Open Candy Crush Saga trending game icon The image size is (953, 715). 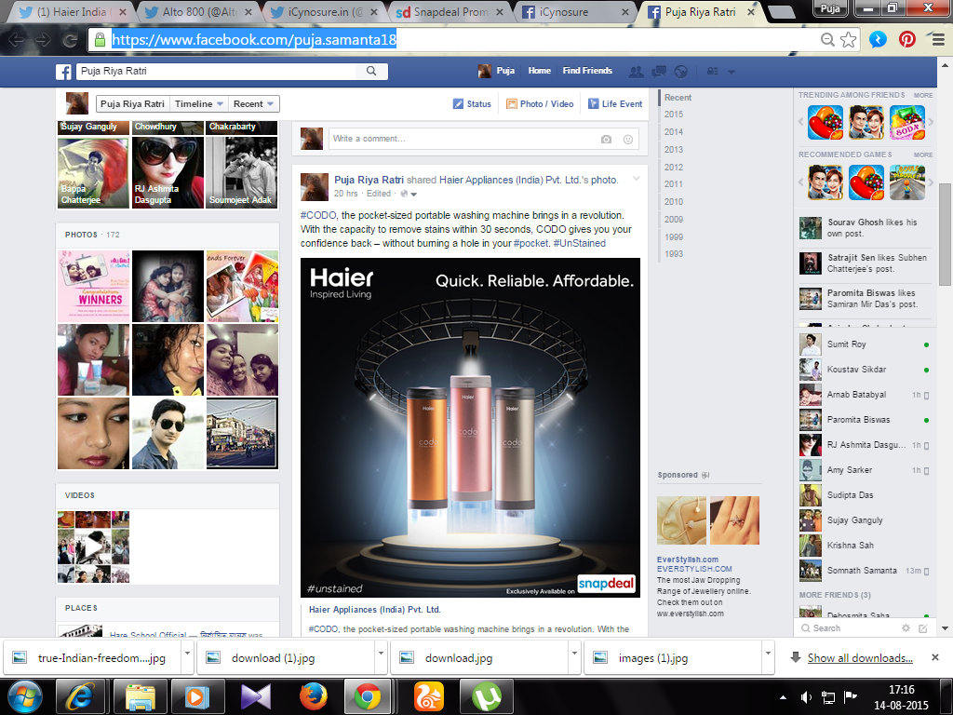pyautogui.click(x=825, y=122)
